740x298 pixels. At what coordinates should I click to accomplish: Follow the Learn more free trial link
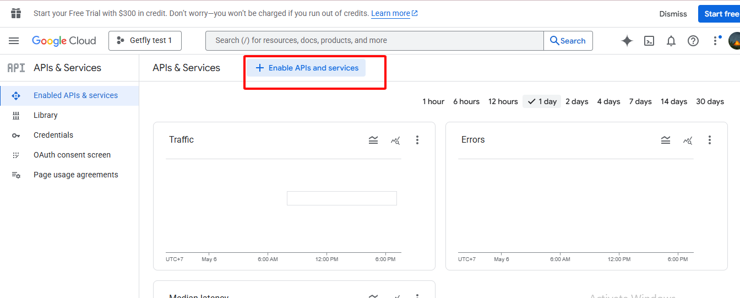[390, 13]
